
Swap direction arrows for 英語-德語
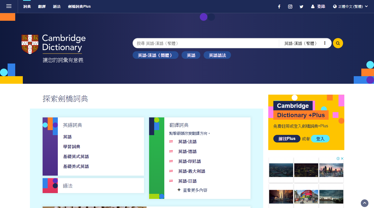(171, 151)
